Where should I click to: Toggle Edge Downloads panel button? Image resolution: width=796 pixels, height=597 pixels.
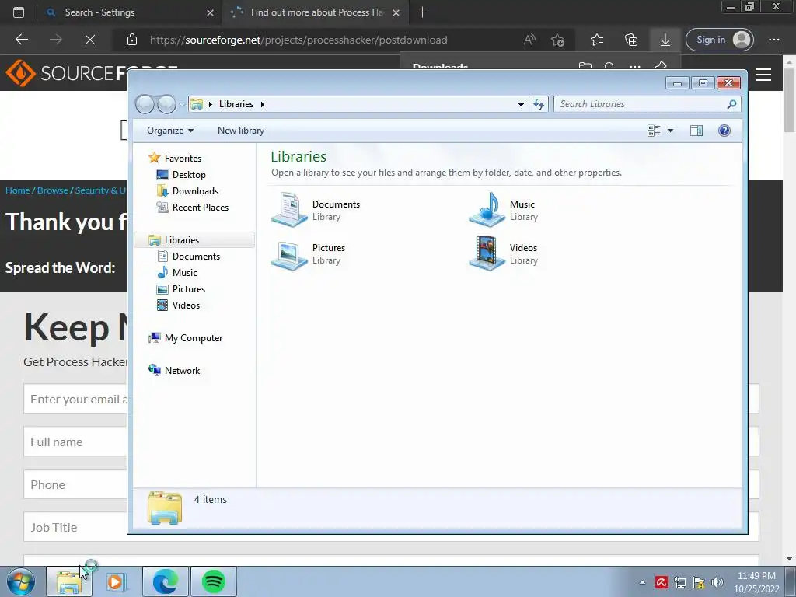tap(665, 40)
